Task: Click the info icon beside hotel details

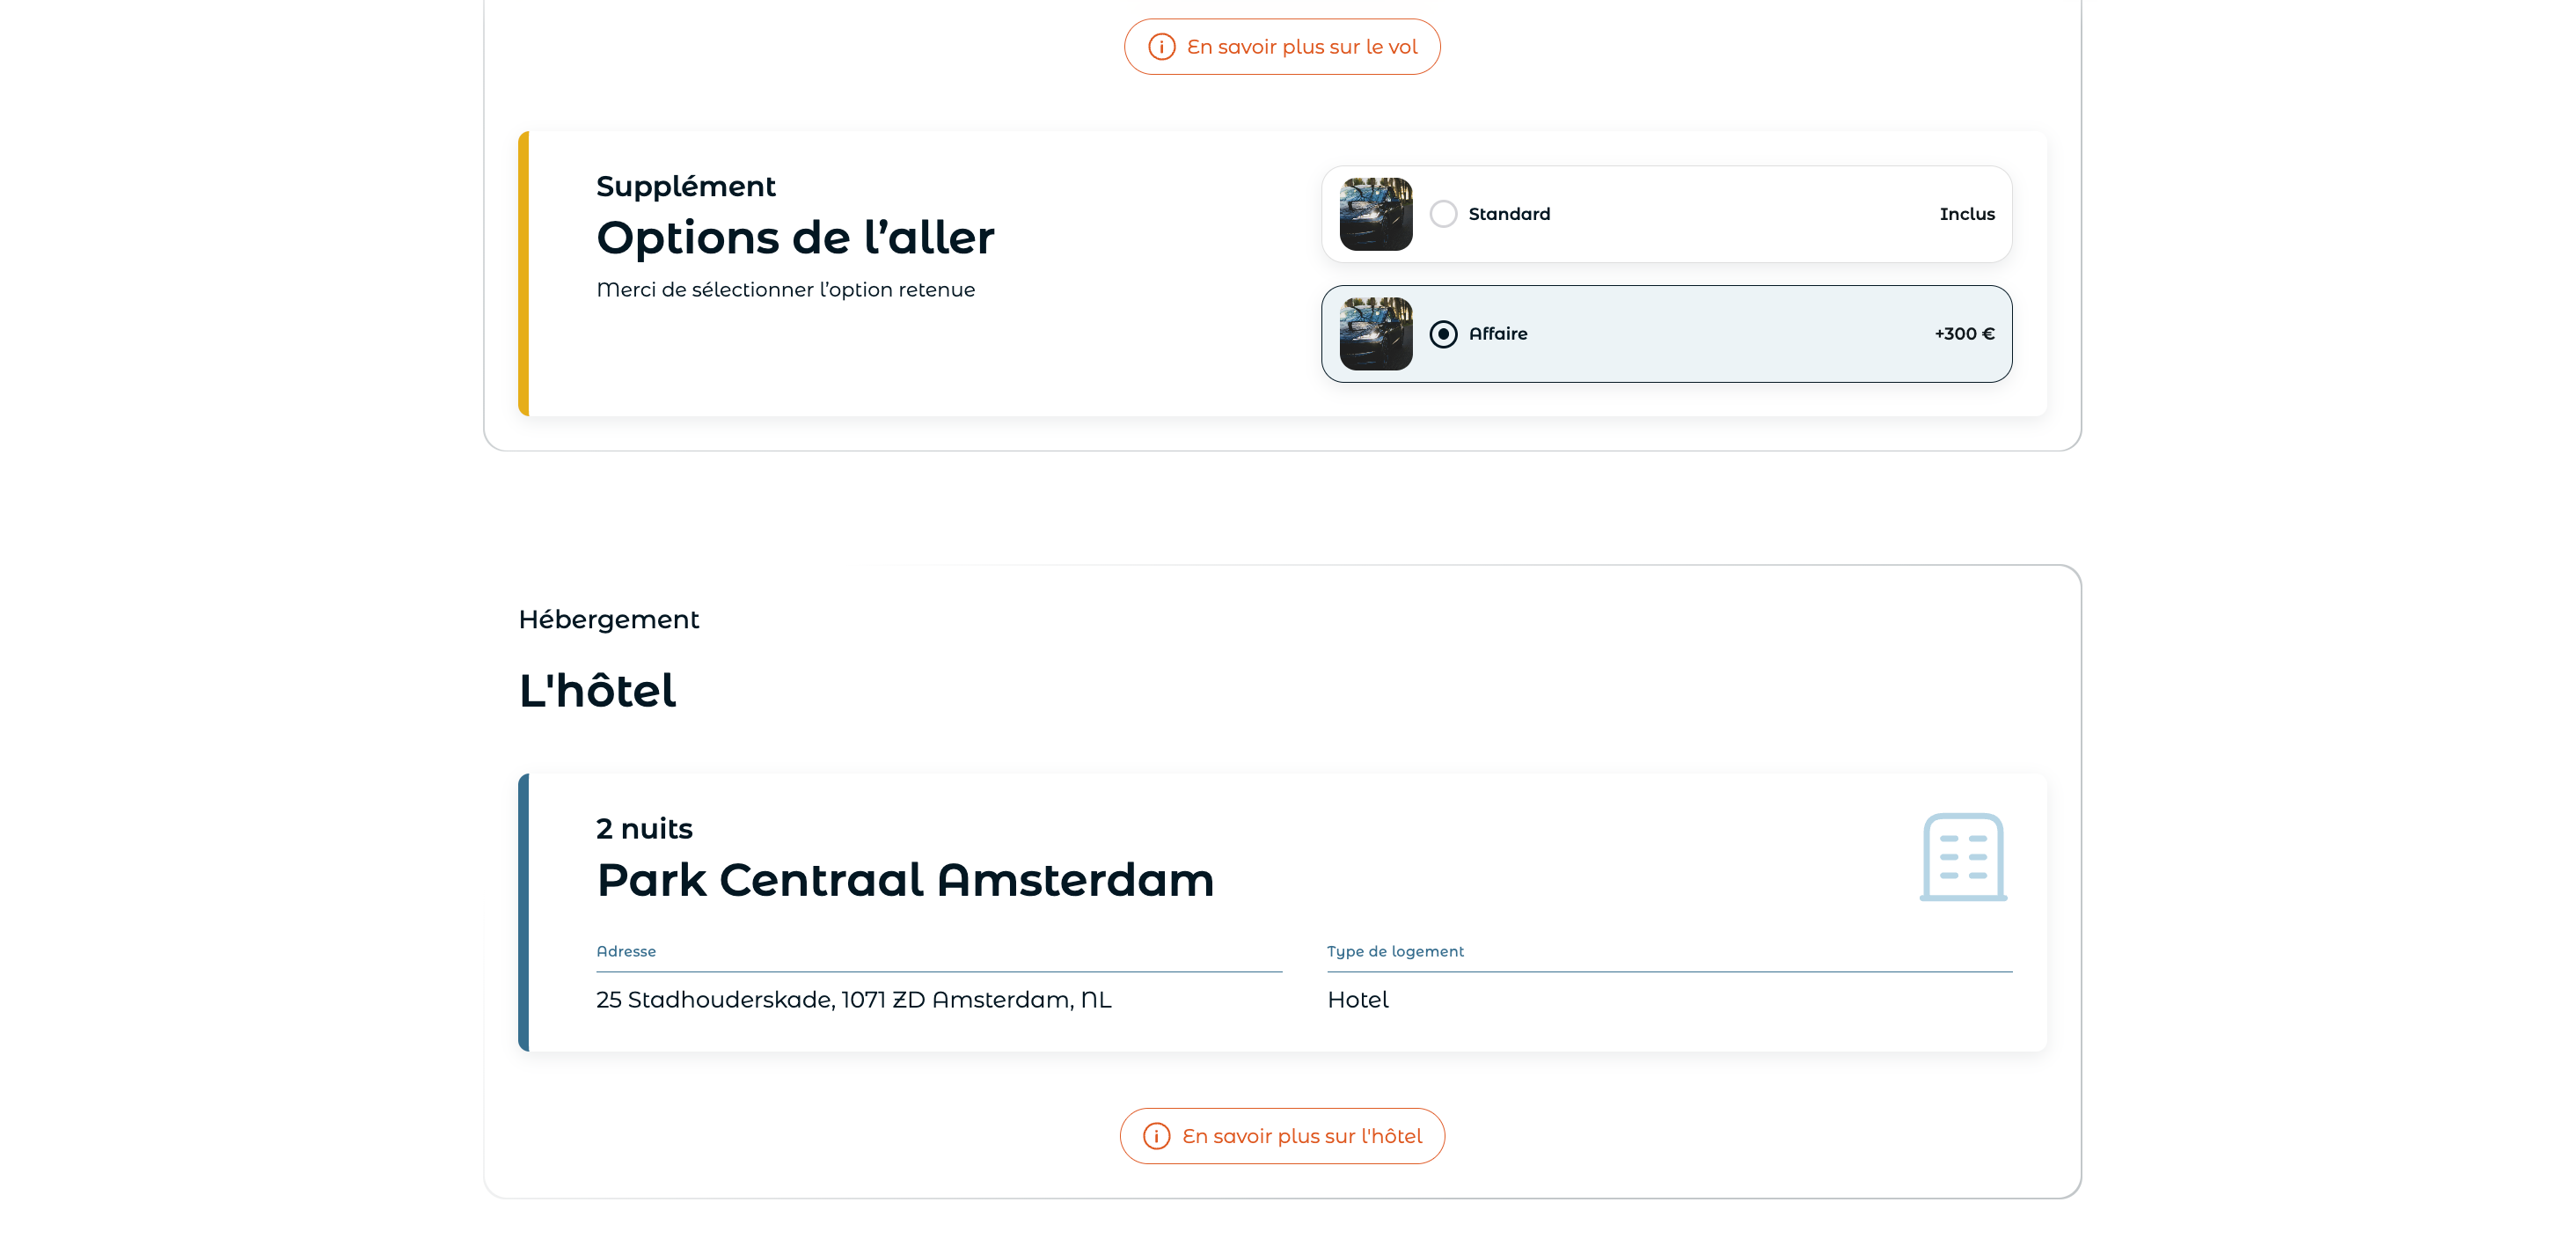Action: click(x=1156, y=1136)
